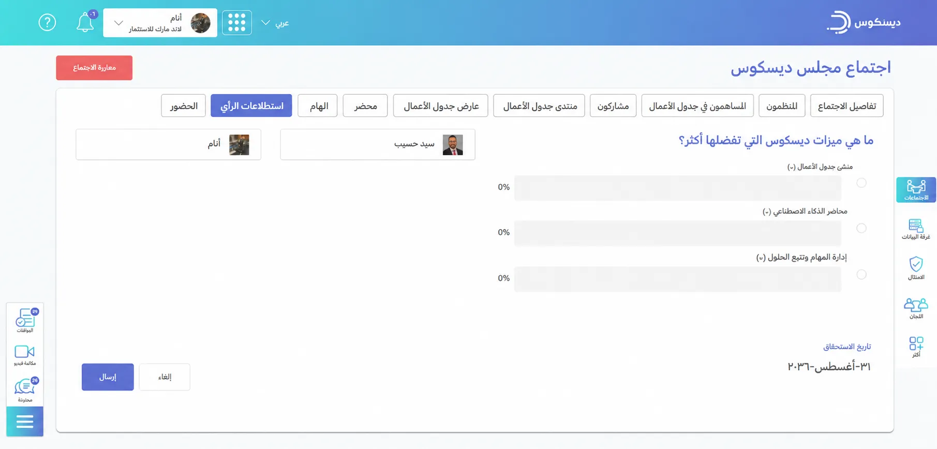
Task: Click أنام's participant photo
Action: pyautogui.click(x=239, y=145)
